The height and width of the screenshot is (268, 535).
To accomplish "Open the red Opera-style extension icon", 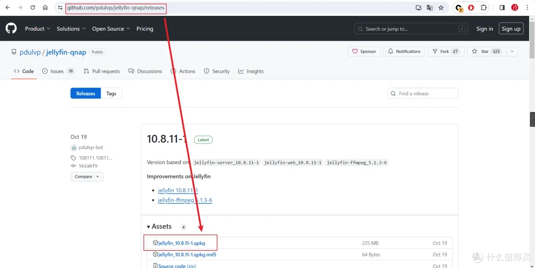I will point(471,7).
